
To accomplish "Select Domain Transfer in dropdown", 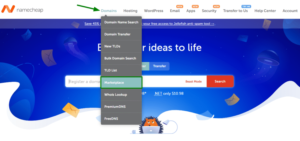I will coord(121,34).
